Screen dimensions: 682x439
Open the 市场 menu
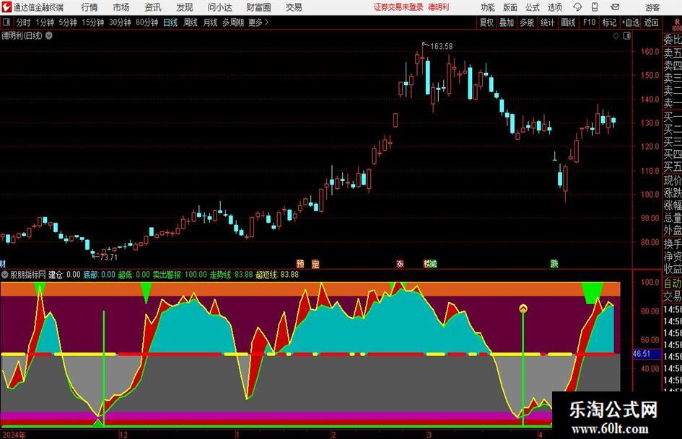click(121, 7)
